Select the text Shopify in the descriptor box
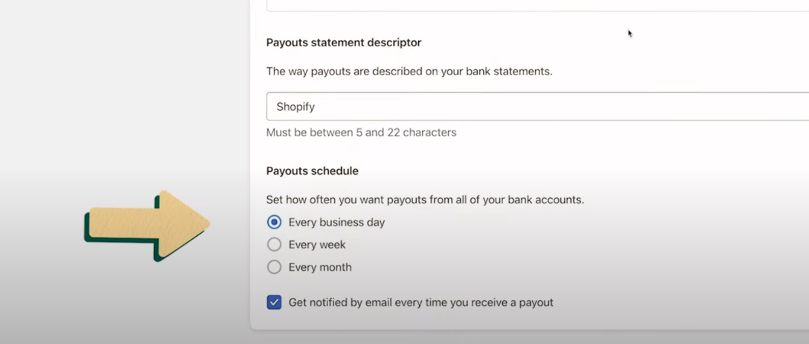809x344 pixels. pos(296,107)
